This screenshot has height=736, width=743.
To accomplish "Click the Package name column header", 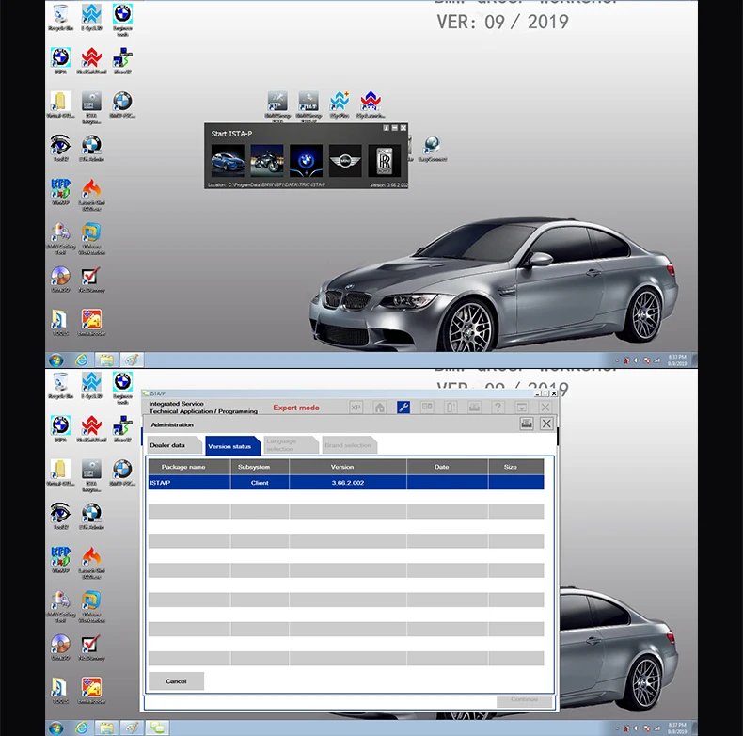I will point(189,467).
